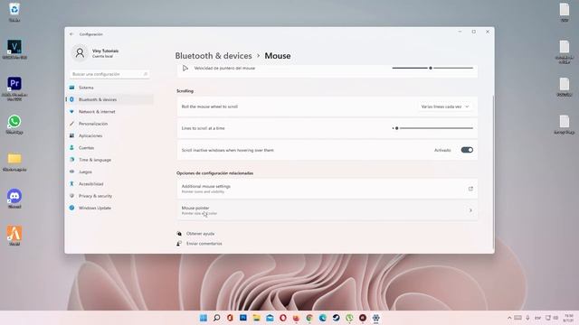Open the Viny Tutorials account profile
579x325 pixels.
click(96, 53)
